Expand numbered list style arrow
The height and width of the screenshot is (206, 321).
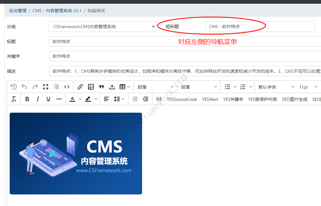click(x=250, y=87)
